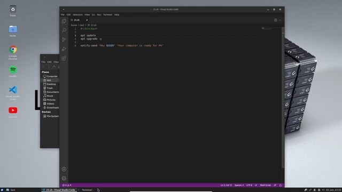
Task: Open the applications menu in taskbar
Action: pyautogui.click(x=2, y=190)
